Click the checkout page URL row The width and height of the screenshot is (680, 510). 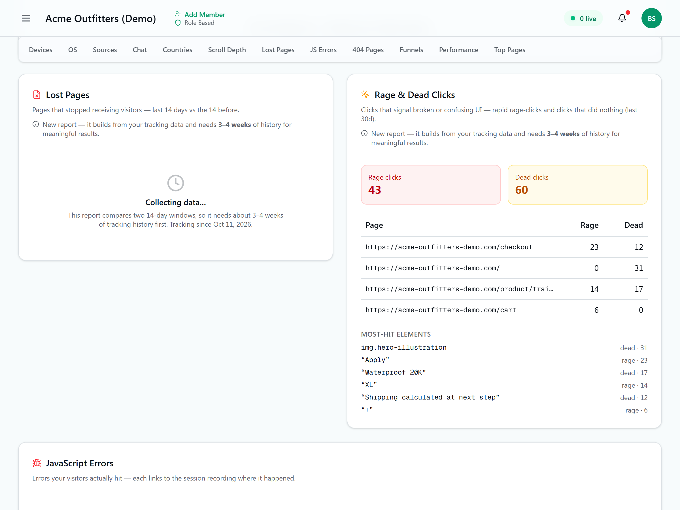tap(504, 247)
